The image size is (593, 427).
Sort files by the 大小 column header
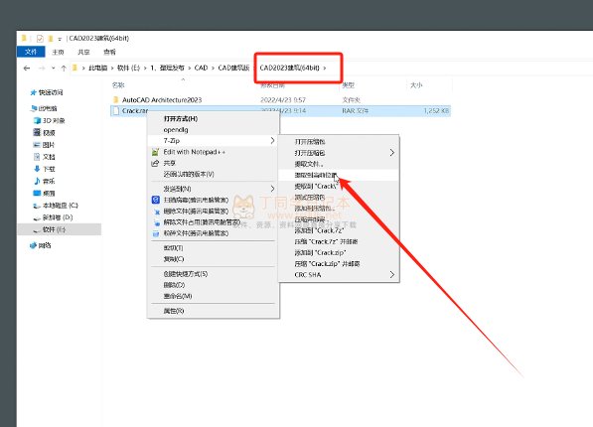416,85
